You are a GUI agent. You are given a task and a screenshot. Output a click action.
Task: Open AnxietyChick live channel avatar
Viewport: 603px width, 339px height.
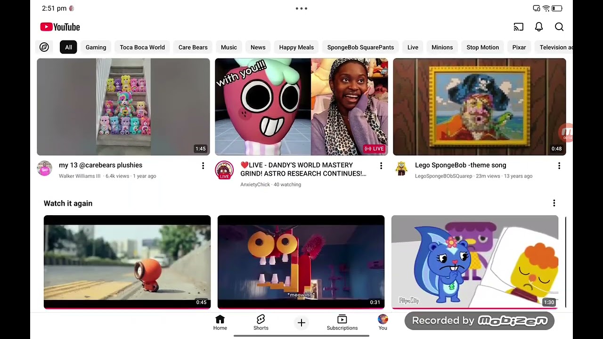[x=224, y=170]
